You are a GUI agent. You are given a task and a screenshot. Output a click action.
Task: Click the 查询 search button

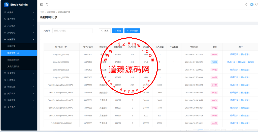coord(117,31)
